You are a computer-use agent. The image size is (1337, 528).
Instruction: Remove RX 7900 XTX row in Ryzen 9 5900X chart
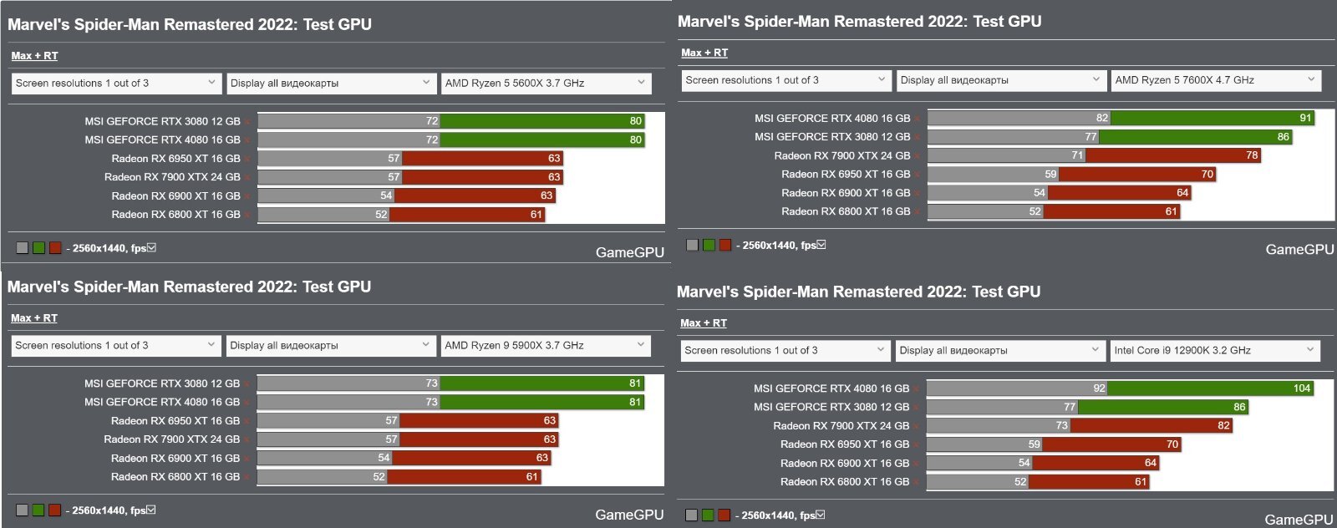pyautogui.click(x=247, y=440)
